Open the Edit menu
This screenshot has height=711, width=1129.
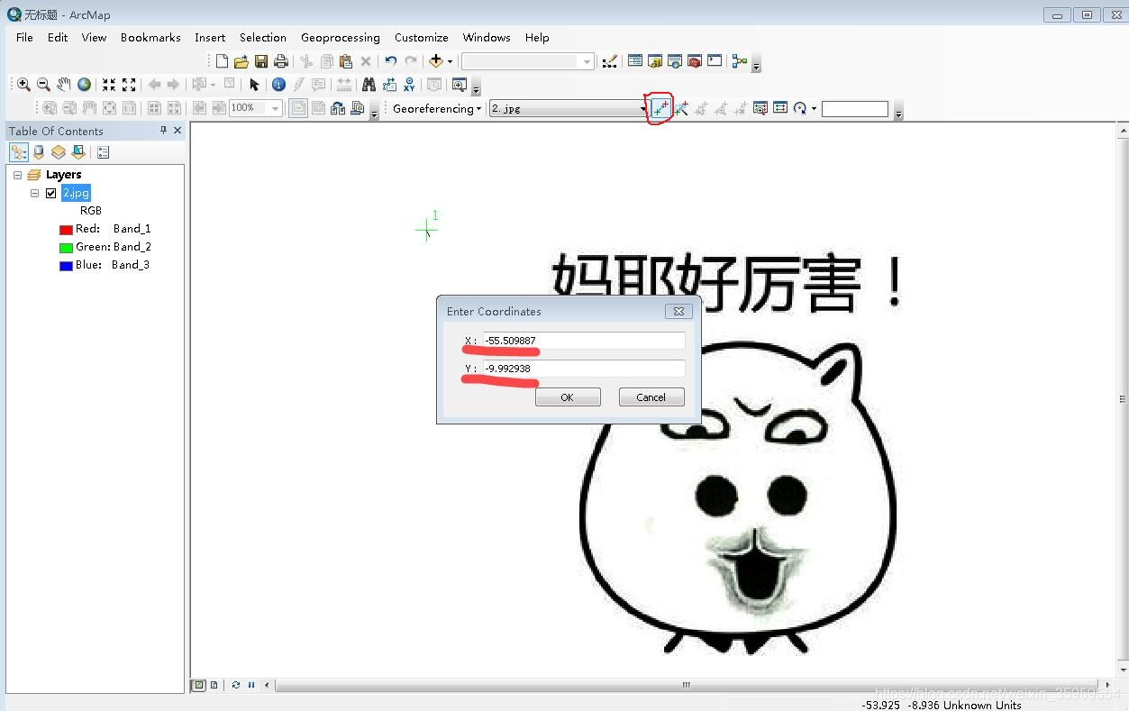[x=58, y=37]
